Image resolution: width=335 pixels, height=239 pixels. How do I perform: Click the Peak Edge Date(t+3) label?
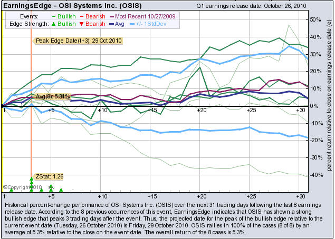[x=78, y=40]
